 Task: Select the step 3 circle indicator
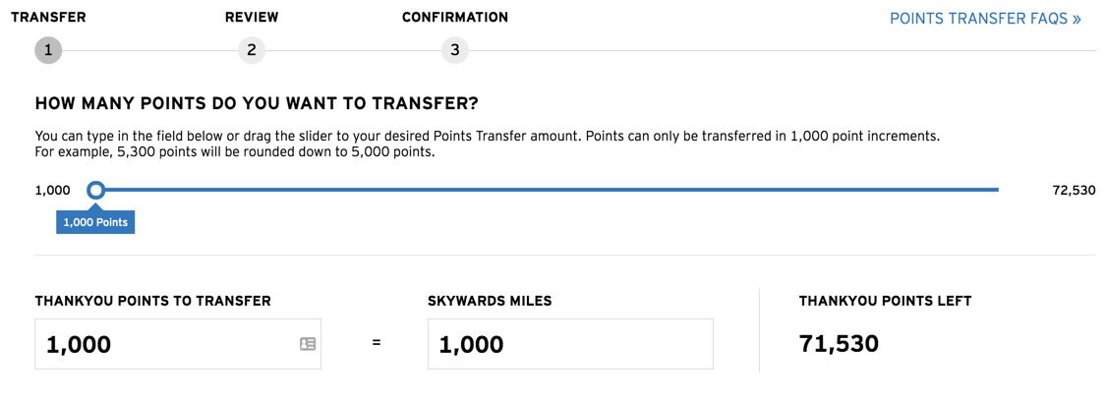454,50
